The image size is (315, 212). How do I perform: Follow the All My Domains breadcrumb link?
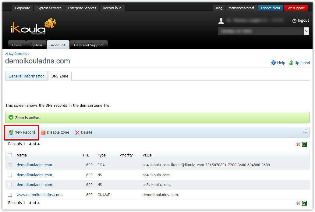coord(16,54)
